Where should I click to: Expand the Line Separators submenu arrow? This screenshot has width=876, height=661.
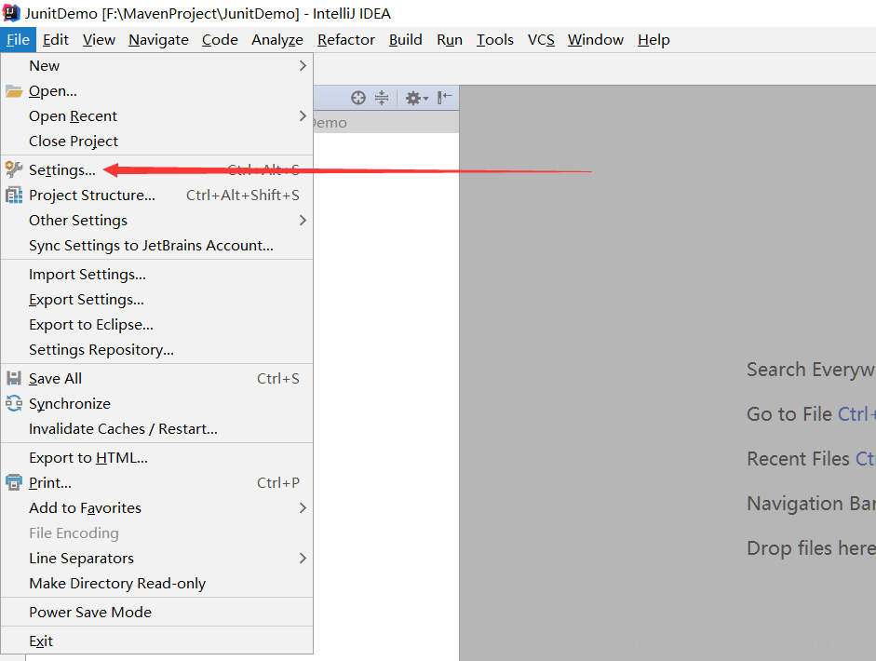click(x=303, y=559)
